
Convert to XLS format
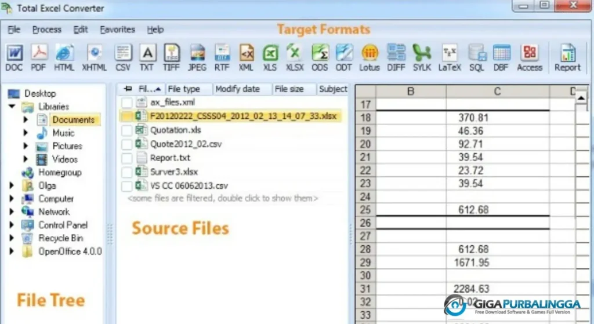(x=270, y=57)
